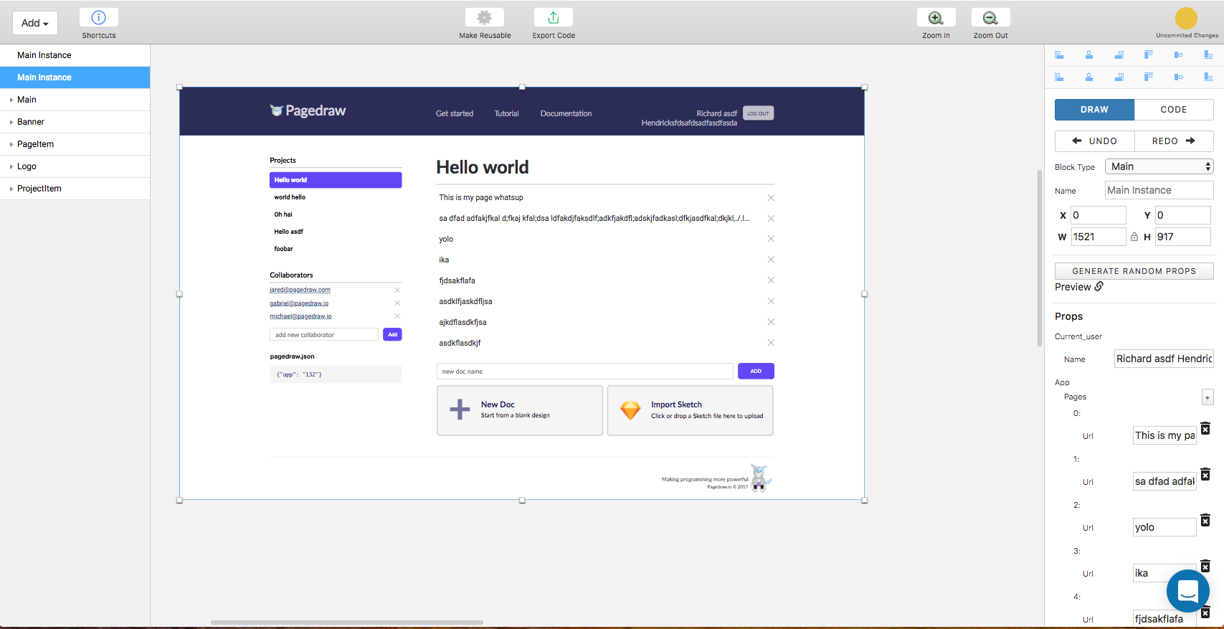Expand the ProjectItem tree entry
This screenshot has height=629, width=1224.
pyautogui.click(x=11, y=189)
